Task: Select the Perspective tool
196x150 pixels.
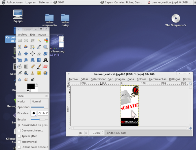Action: (x=32, y=60)
